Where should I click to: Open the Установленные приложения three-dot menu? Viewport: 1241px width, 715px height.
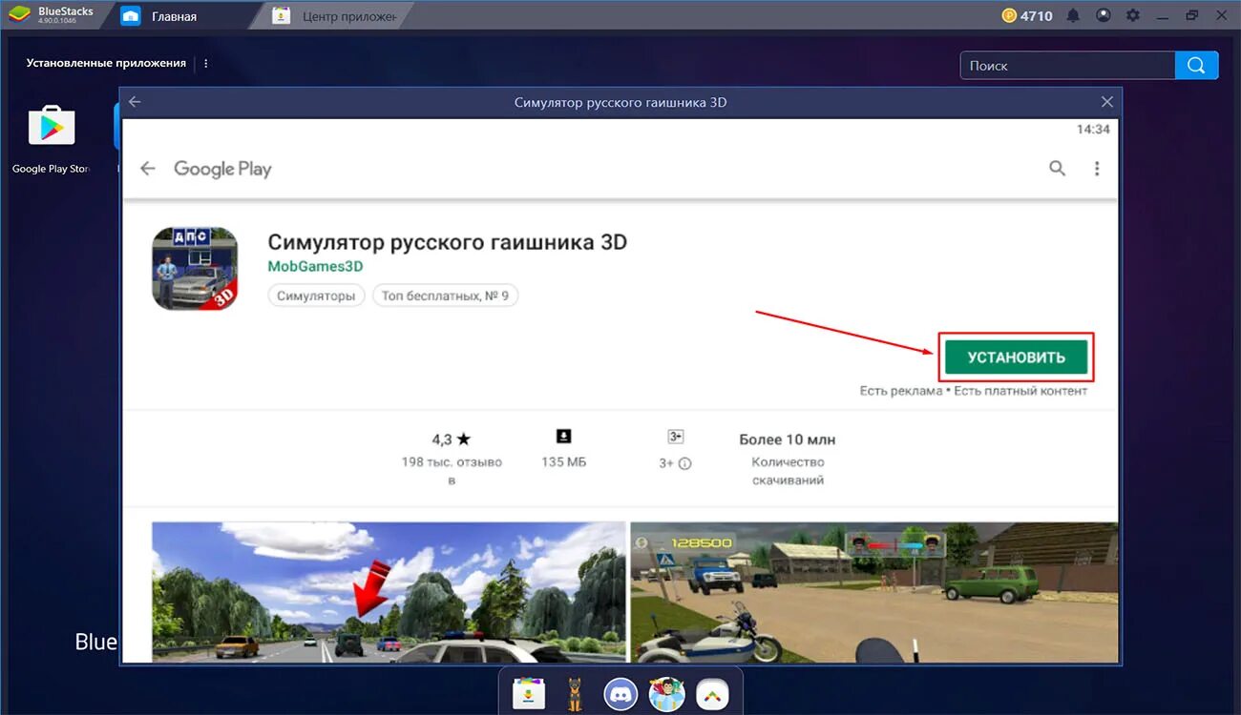(205, 64)
